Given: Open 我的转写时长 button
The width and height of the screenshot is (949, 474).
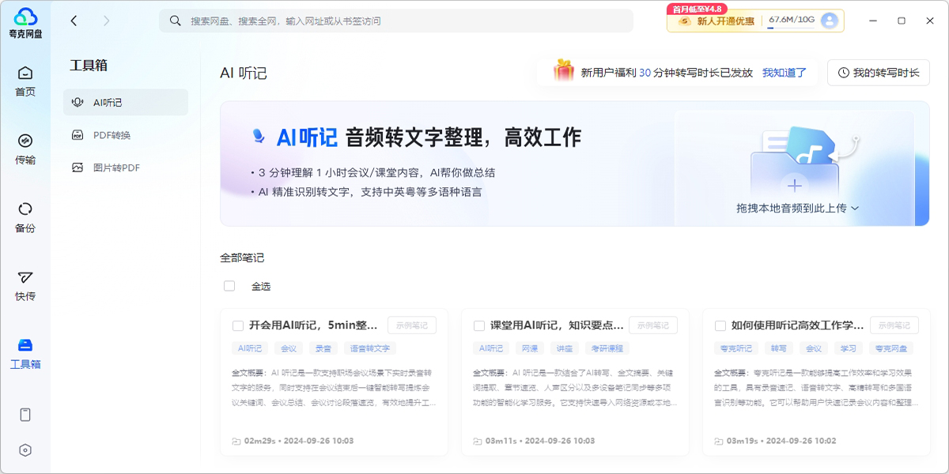Looking at the screenshot, I should click(x=879, y=73).
